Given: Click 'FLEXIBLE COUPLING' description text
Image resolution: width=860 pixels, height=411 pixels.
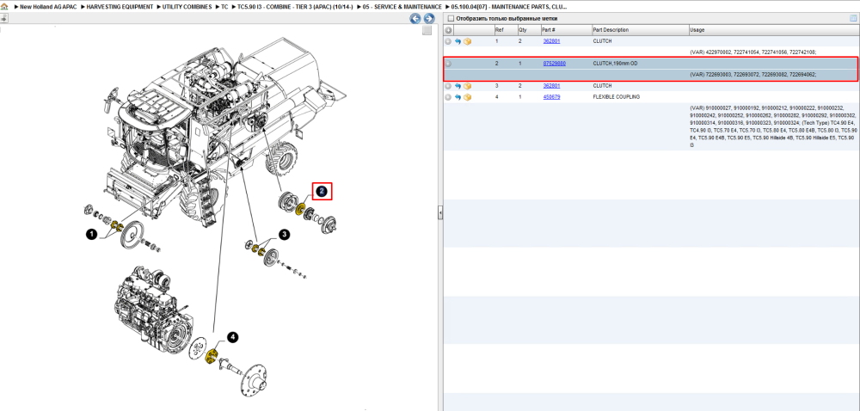Looking at the screenshot, I should [616, 97].
